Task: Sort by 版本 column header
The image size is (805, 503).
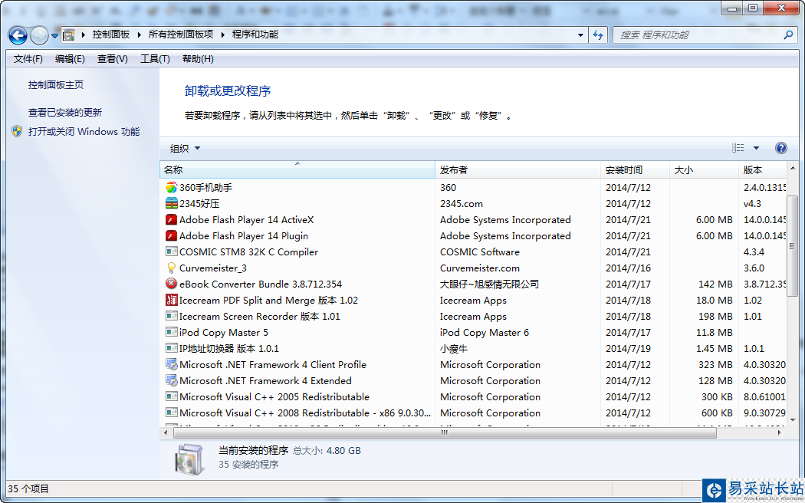Action: point(762,170)
